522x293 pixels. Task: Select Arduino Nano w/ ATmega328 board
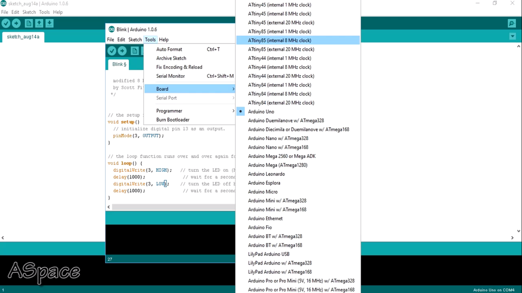click(298, 138)
